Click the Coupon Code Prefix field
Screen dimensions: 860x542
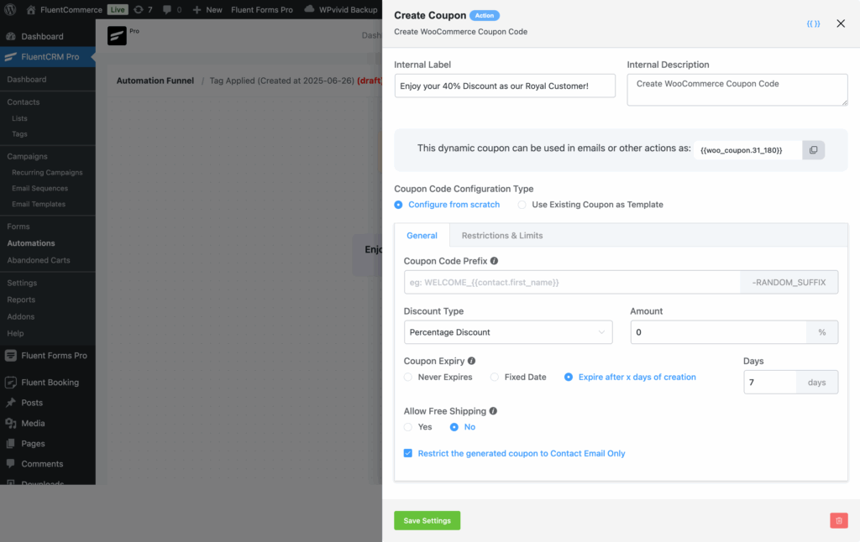pos(572,282)
